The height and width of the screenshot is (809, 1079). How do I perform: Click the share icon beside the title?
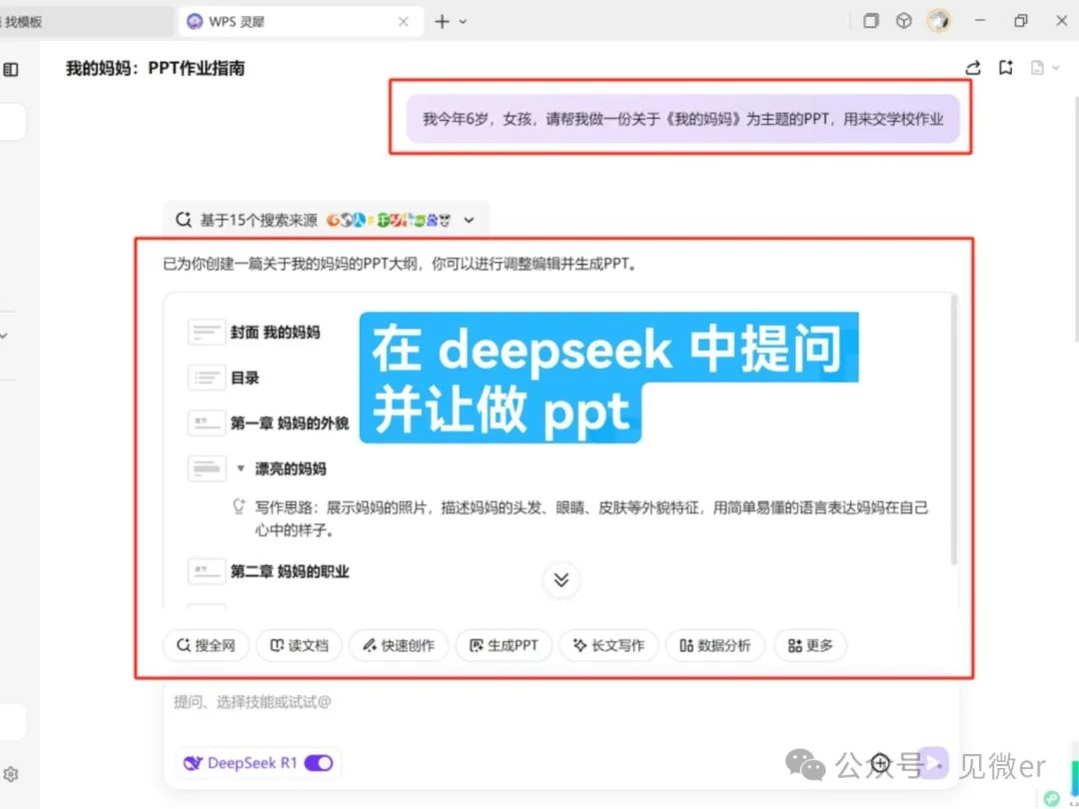point(973,68)
